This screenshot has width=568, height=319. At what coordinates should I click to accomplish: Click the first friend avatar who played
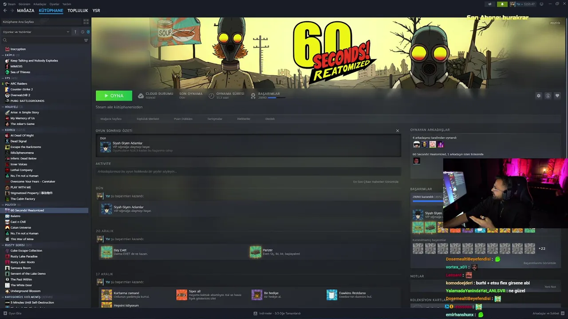pos(416,144)
